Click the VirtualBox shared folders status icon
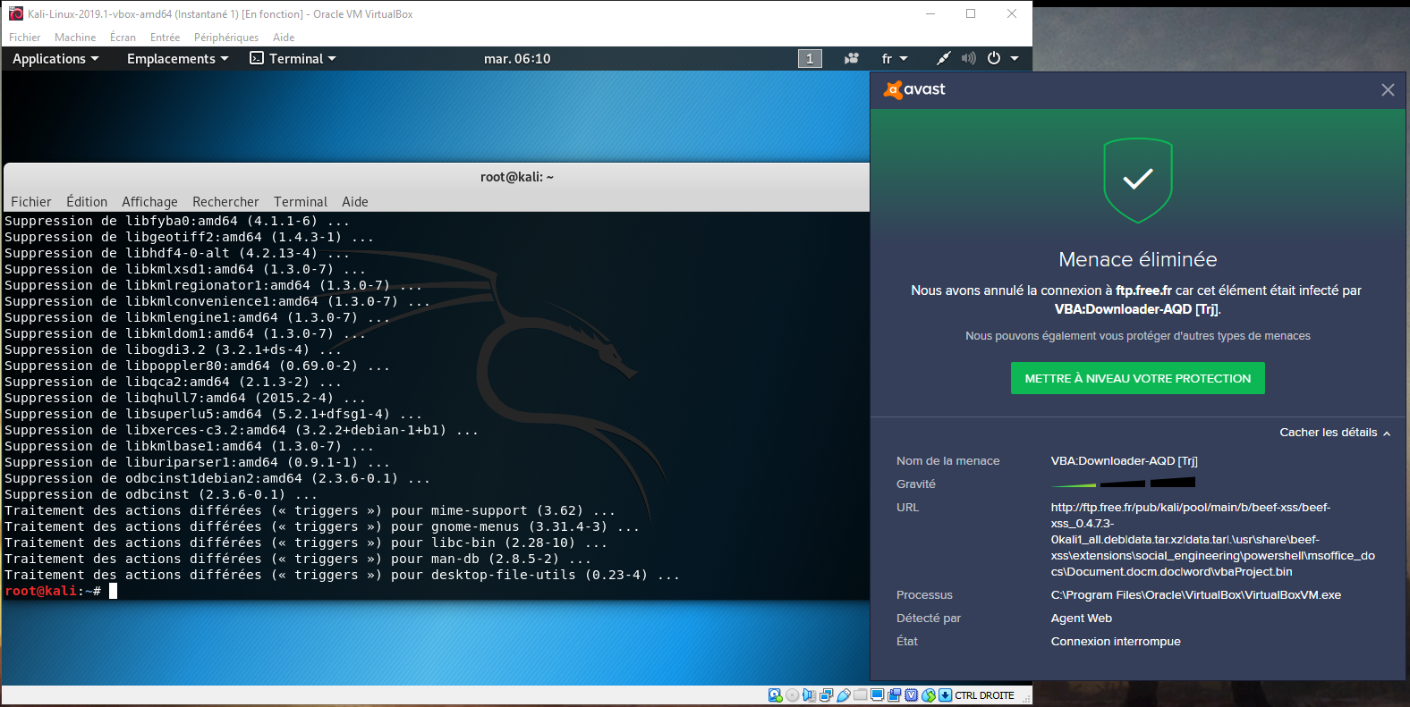The width and height of the screenshot is (1410, 707). pyautogui.click(x=860, y=695)
